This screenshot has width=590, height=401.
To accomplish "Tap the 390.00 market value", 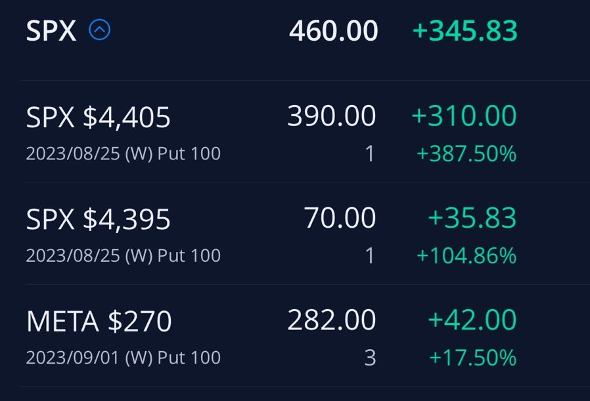I will point(331,116).
